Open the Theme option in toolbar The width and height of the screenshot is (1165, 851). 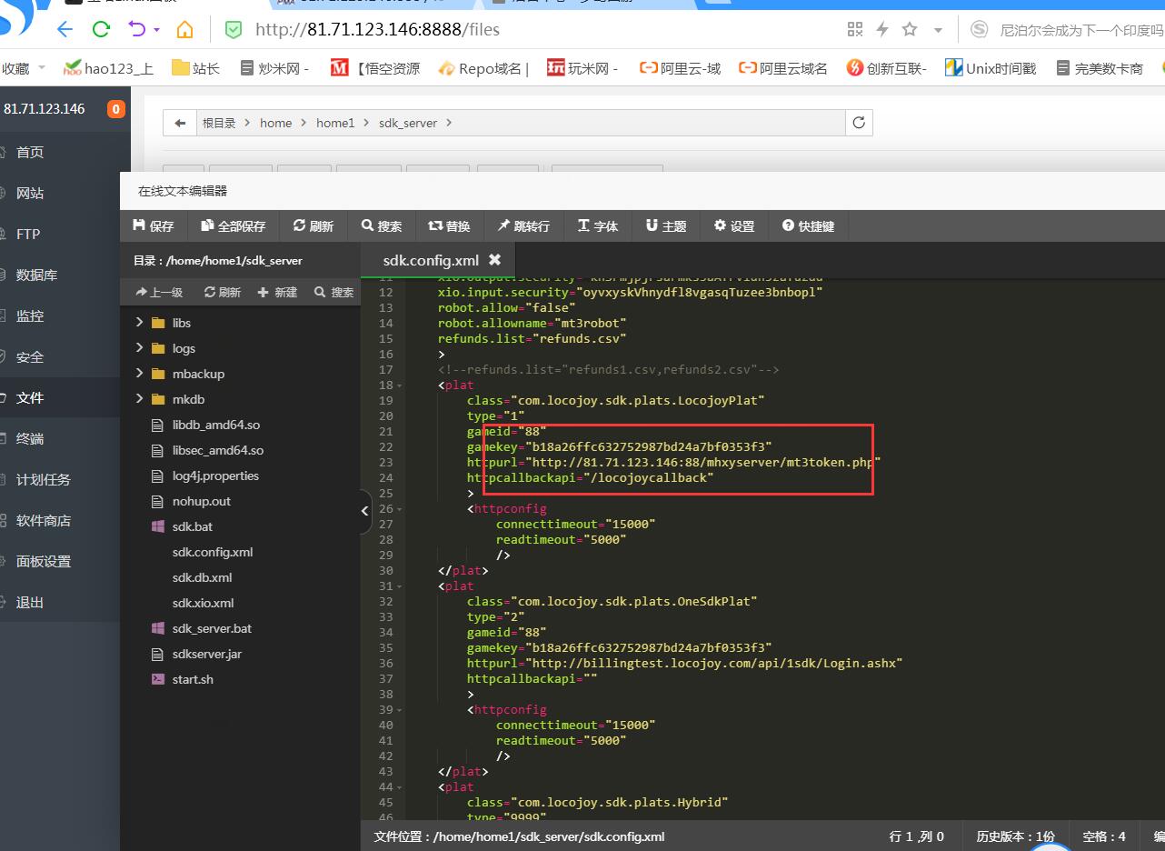[666, 225]
